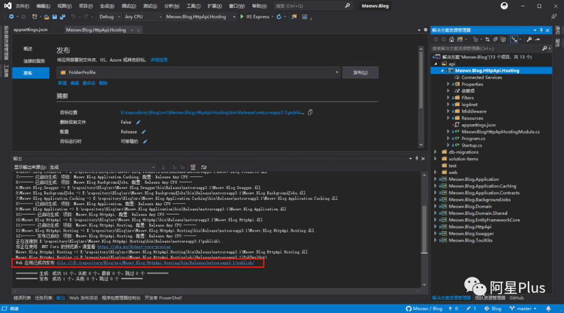Expand the db-migrations folder

coord(436,152)
